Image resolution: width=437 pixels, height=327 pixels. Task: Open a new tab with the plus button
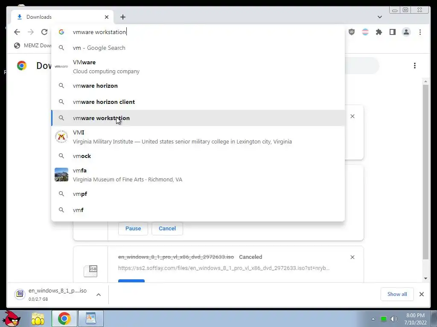pos(123,17)
